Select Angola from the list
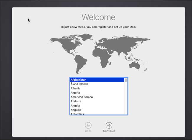The height and width of the screenshot is (140, 192). click(97, 106)
